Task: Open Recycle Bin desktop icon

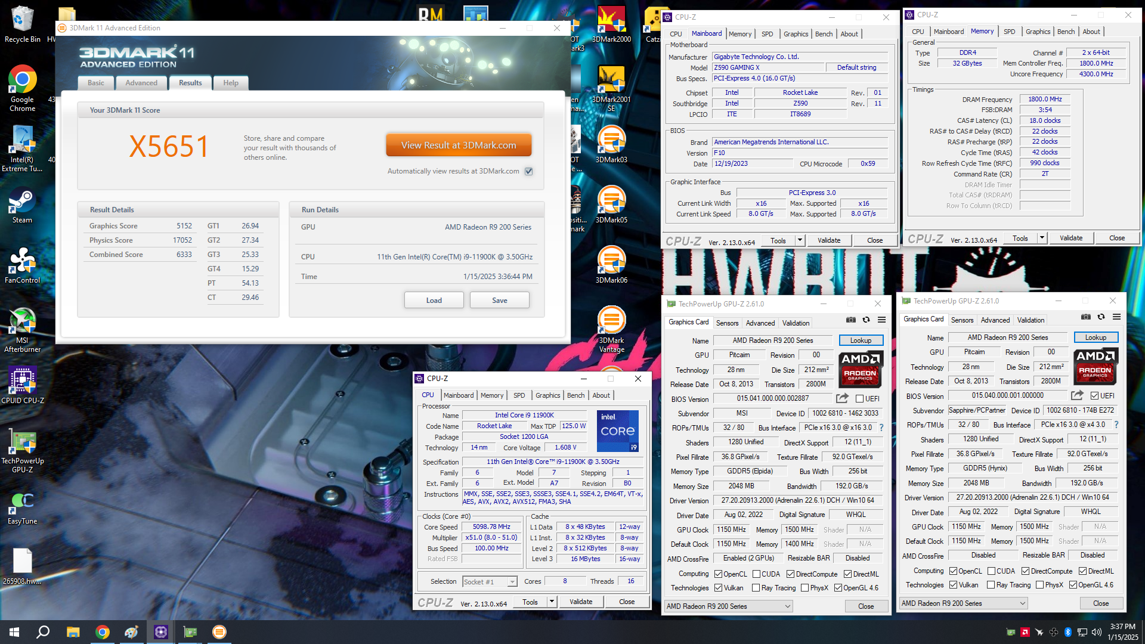Action: coord(22,24)
